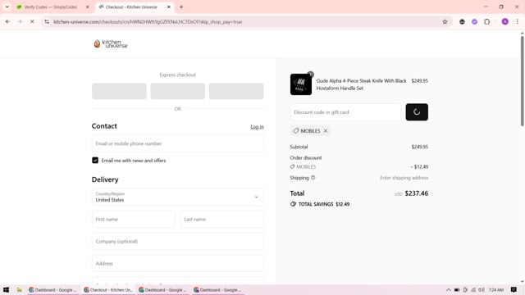
Task: Click the $237.46 total amount
Action: 416,193
